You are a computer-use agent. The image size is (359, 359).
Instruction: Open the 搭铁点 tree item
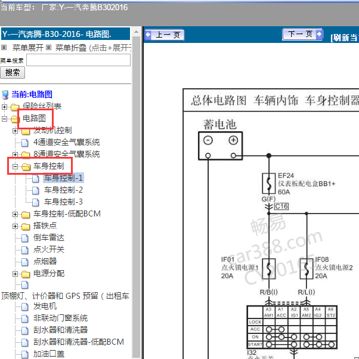[x=45, y=225]
